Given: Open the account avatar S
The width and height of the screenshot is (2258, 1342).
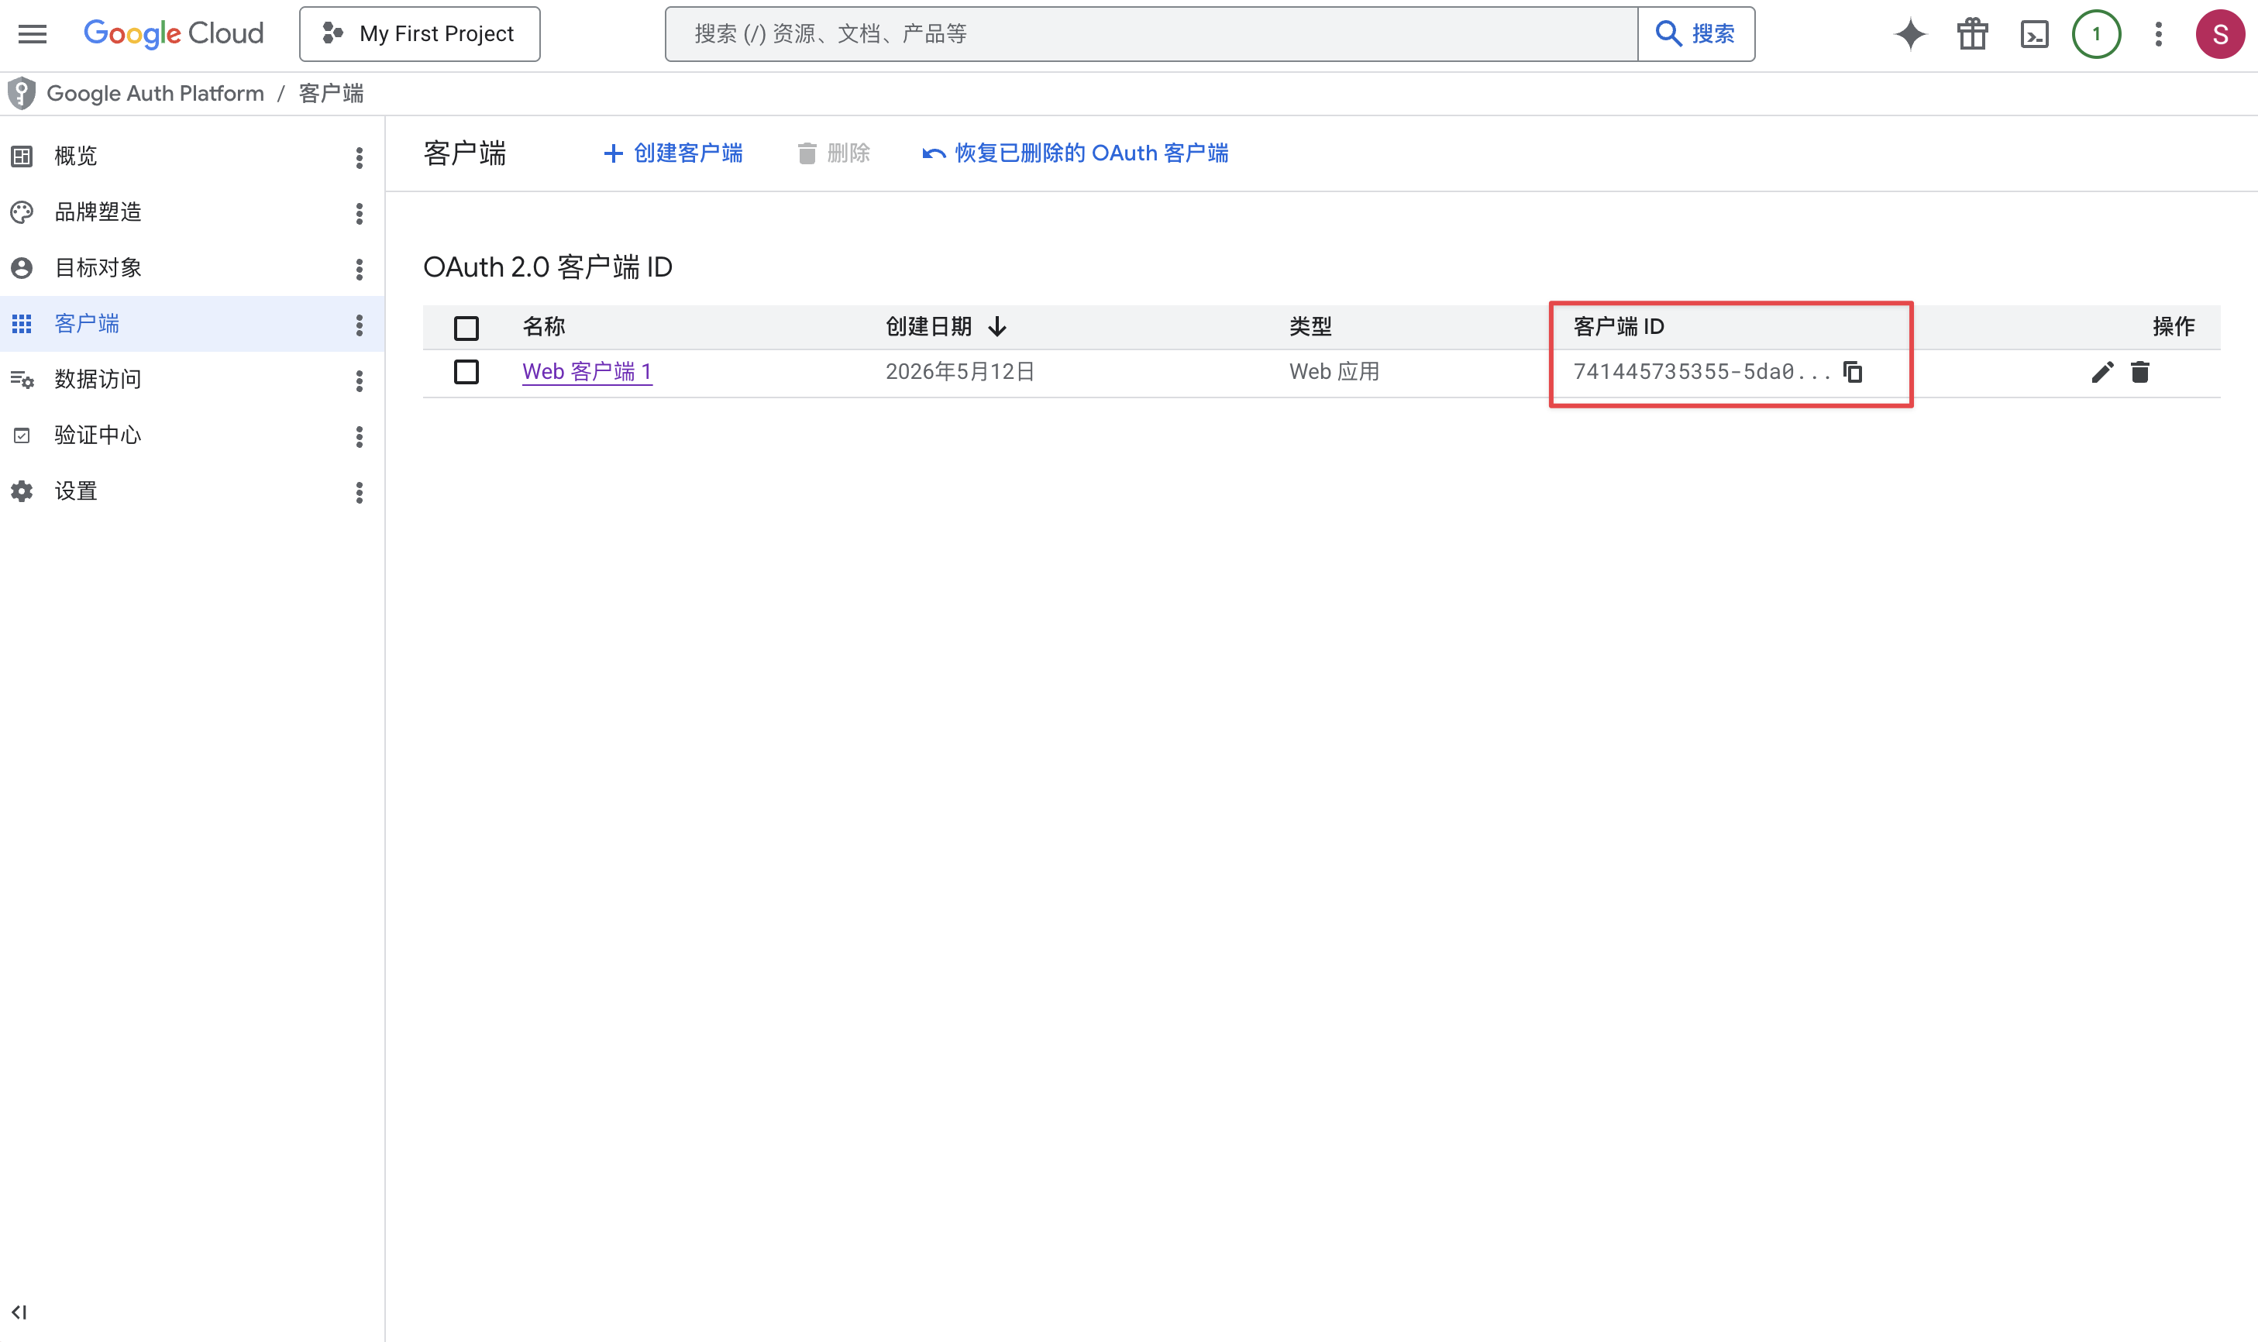Looking at the screenshot, I should [2220, 34].
